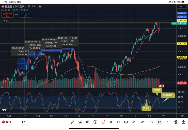Viewport: 188px width, 130px height.
Task: Select the pencil drawing tool
Action: (x=72, y=122)
